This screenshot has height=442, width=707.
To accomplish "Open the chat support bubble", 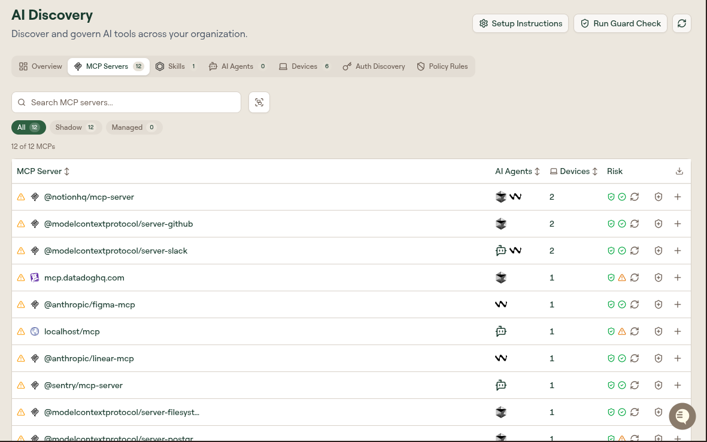I will click(x=682, y=416).
